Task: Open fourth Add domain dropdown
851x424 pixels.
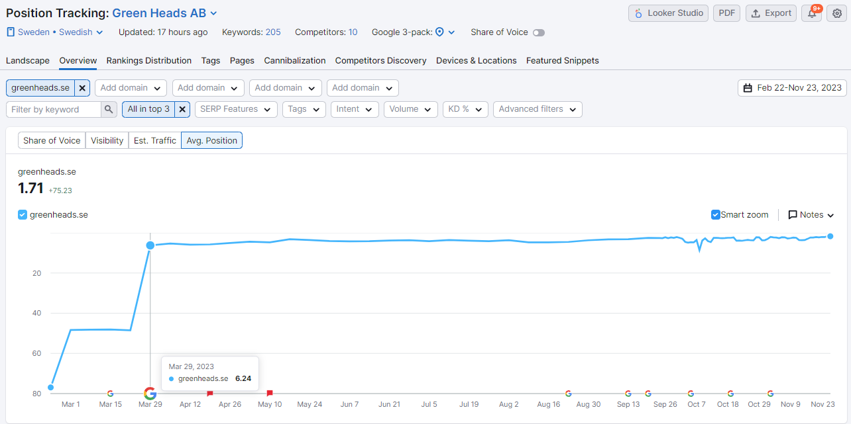Action: click(x=363, y=88)
